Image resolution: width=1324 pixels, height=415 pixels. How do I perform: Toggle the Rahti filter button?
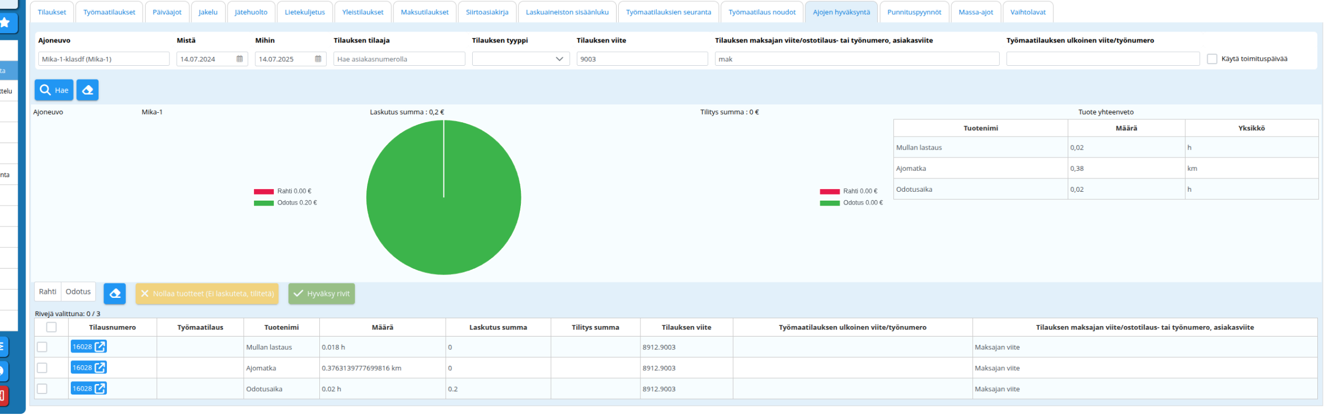pyautogui.click(x=48, y=292)
